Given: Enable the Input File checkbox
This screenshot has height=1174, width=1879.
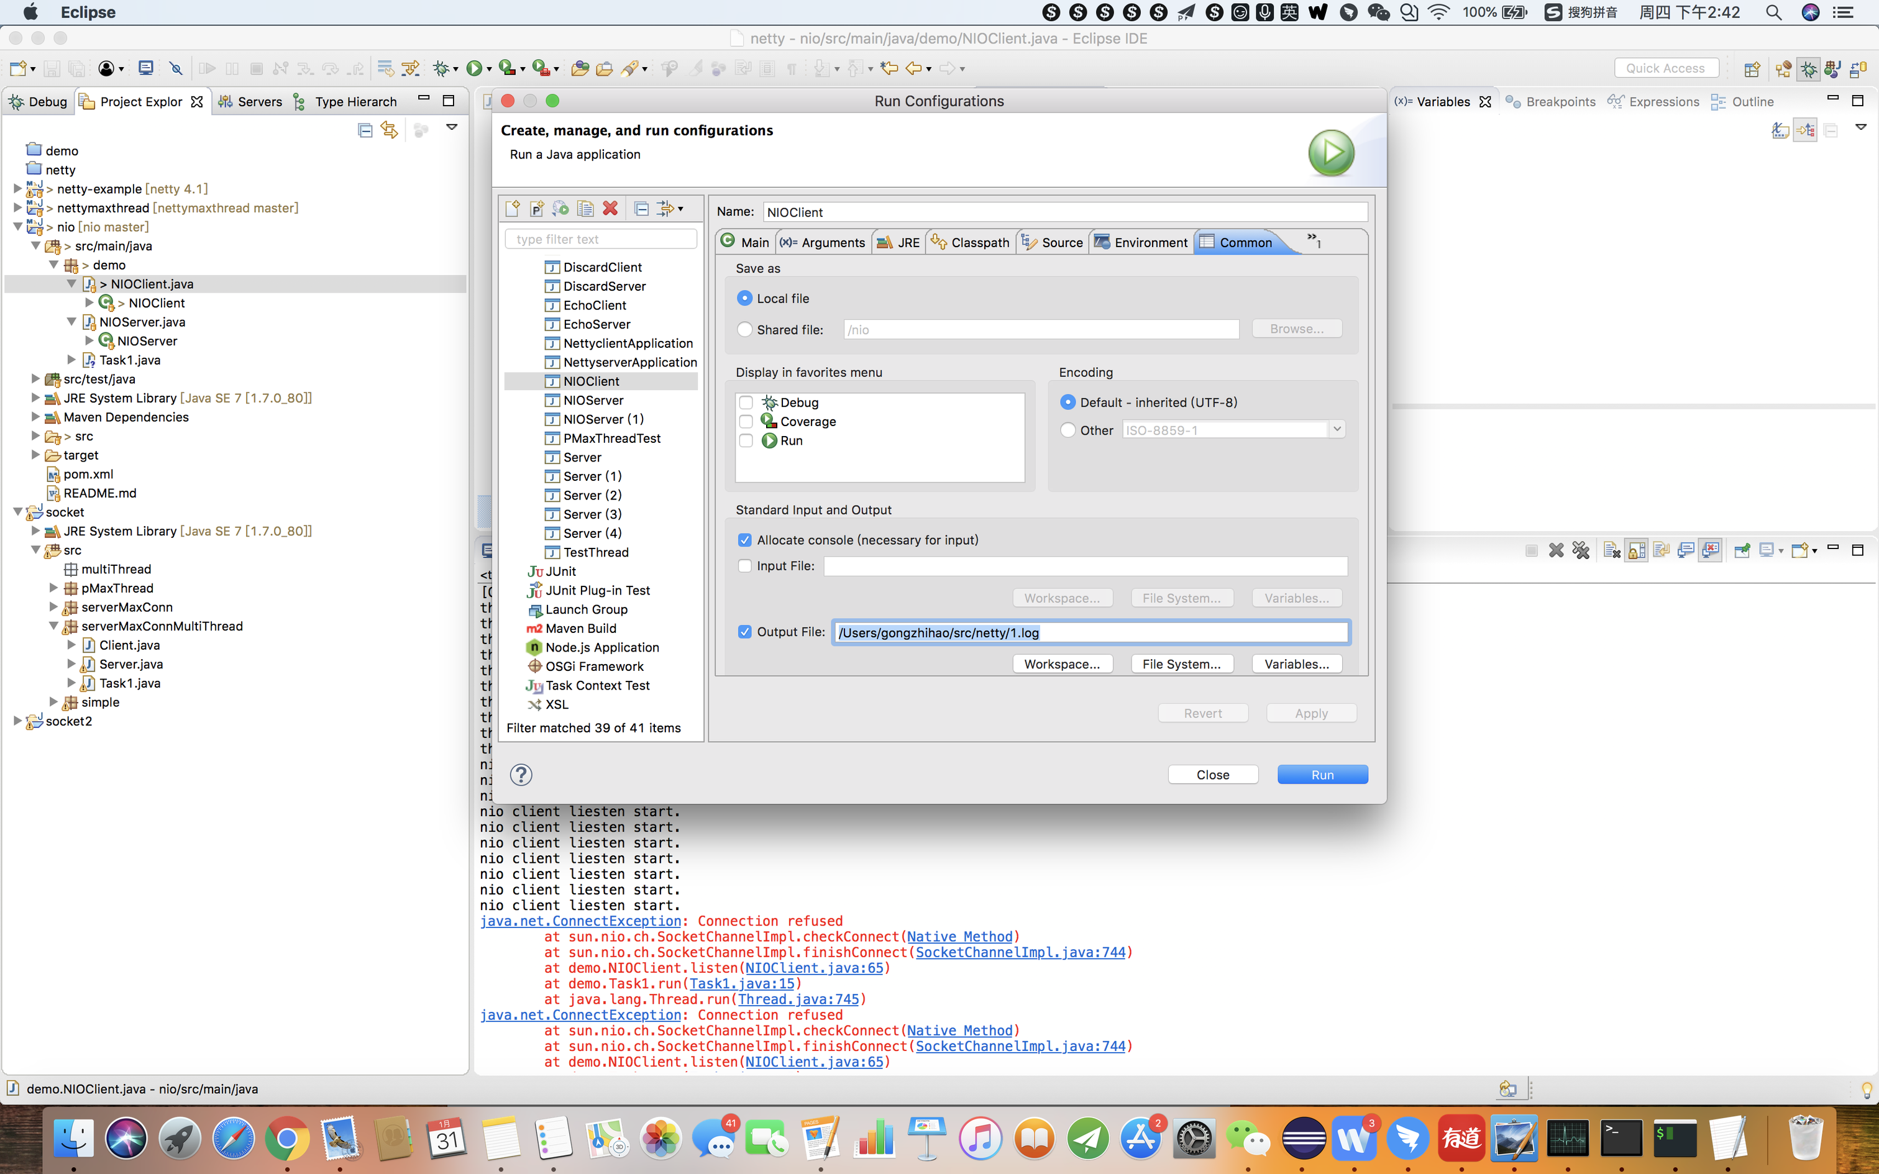Looking at the screenshot, I should (746, 566).
